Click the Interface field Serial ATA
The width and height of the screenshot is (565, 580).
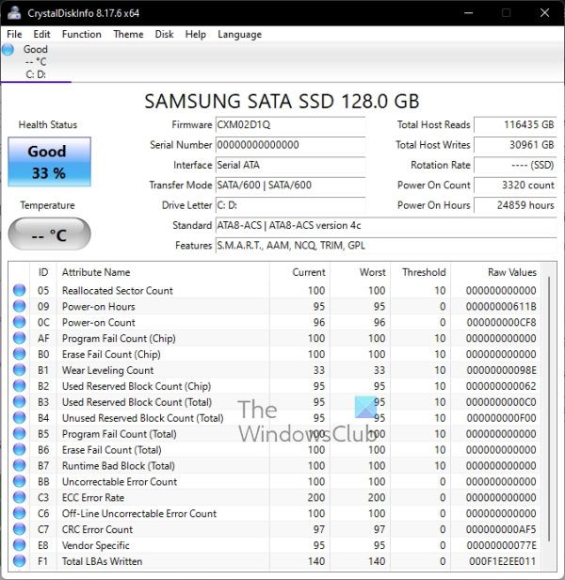[290, 165]
